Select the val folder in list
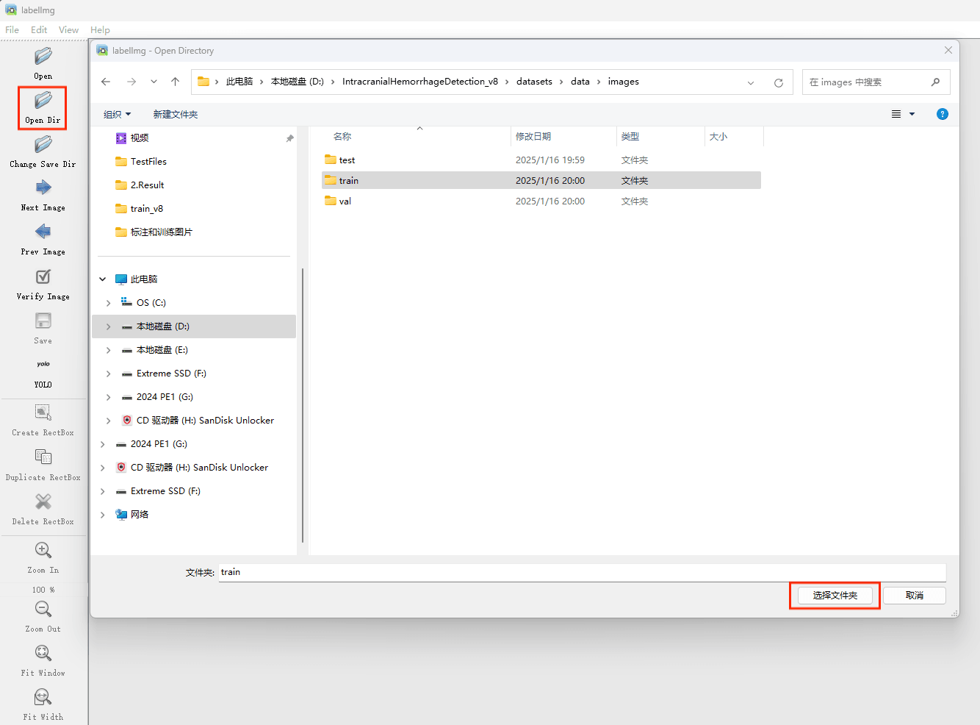 [x=345, y=201]
